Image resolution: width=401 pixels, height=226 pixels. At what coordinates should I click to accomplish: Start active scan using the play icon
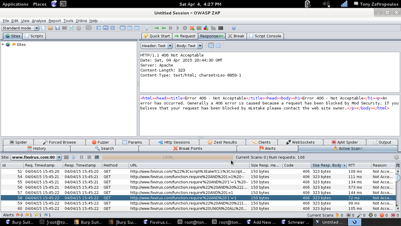click(74, 157)
